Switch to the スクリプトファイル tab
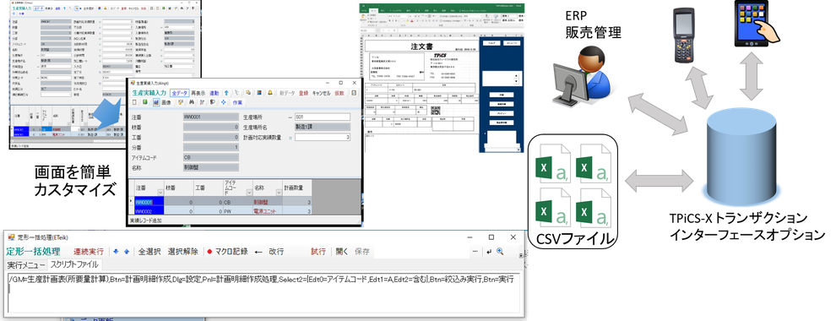The width and height of the screenshot is (836, 321). click(x=74, y=264)
